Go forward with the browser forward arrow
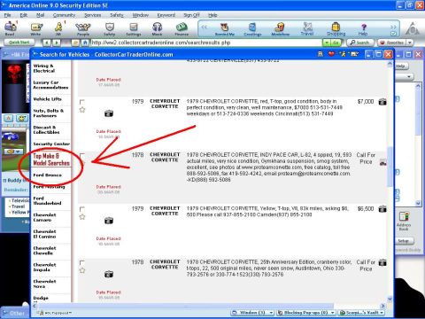425x319 pixels. [56, 43]
